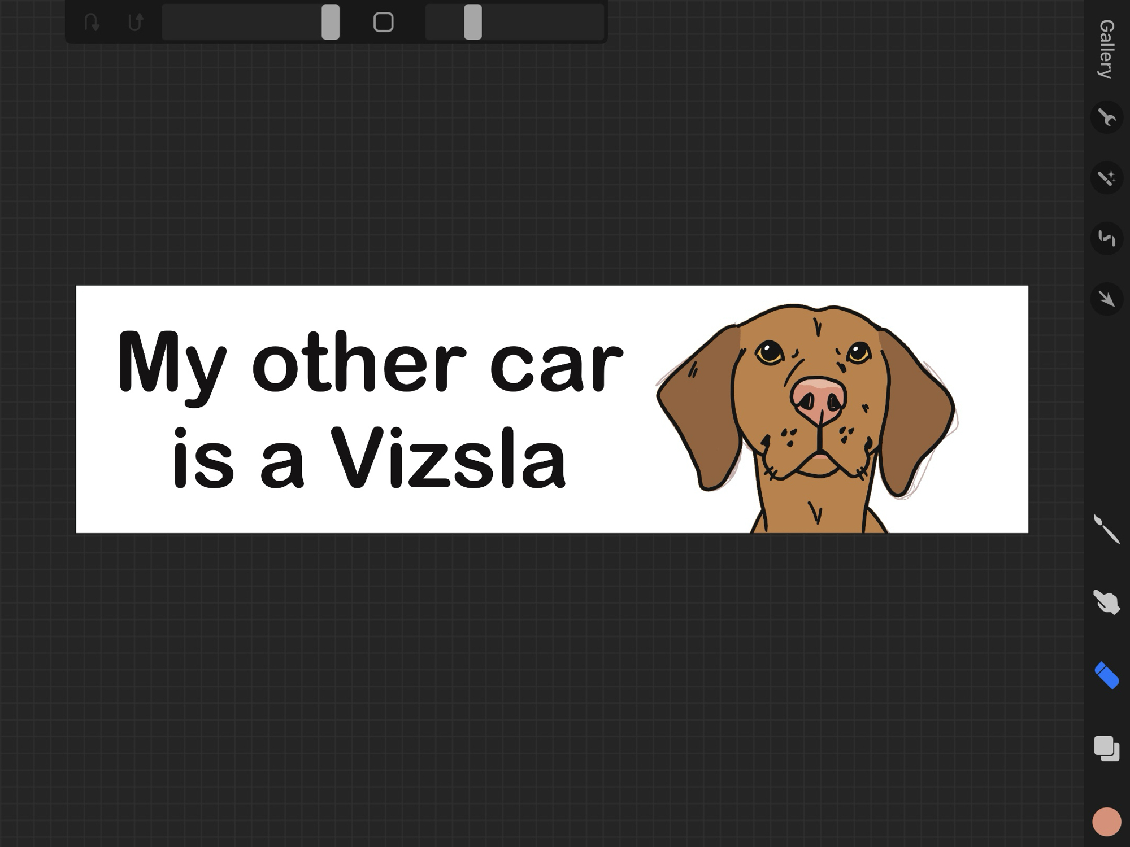Select the Smudge finger tool
The height and width of the screenshot is (847, 1130).
pos(1106,602)
